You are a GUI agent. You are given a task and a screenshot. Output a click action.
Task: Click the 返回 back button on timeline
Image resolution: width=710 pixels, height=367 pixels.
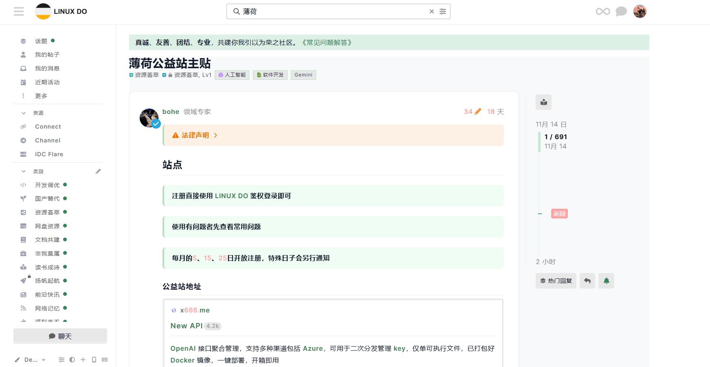[x=559, y=214]
